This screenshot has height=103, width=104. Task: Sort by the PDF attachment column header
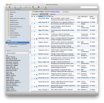[x=37, y=16]
